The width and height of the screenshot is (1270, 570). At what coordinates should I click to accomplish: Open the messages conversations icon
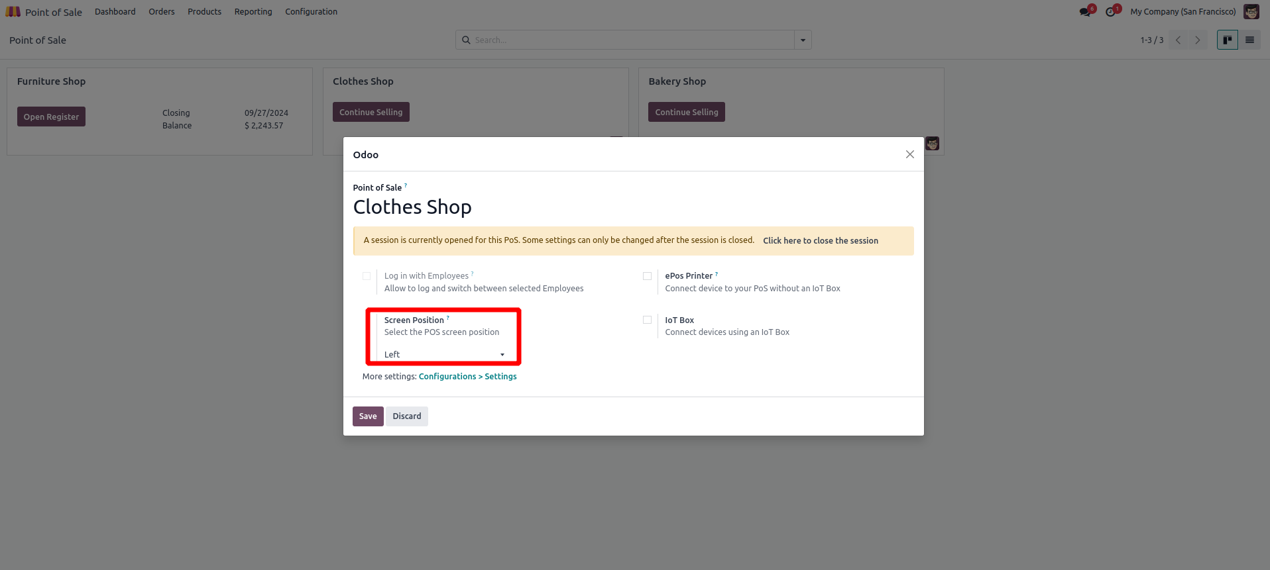coord(1085,12)
